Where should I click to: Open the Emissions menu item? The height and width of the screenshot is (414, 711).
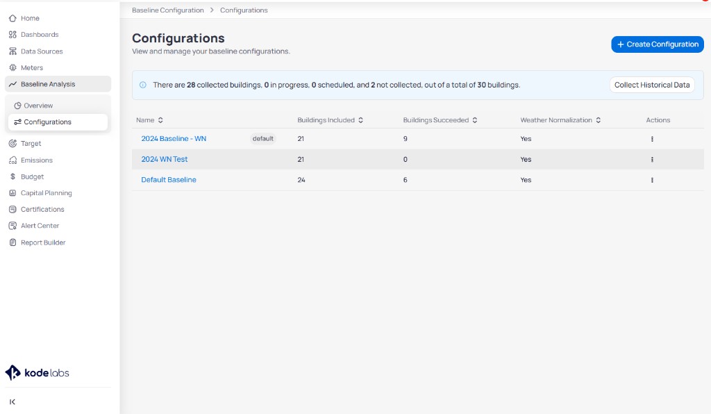(x=58, y=160)
